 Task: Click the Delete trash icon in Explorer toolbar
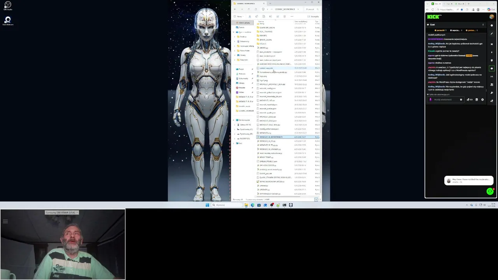point(284,16)
